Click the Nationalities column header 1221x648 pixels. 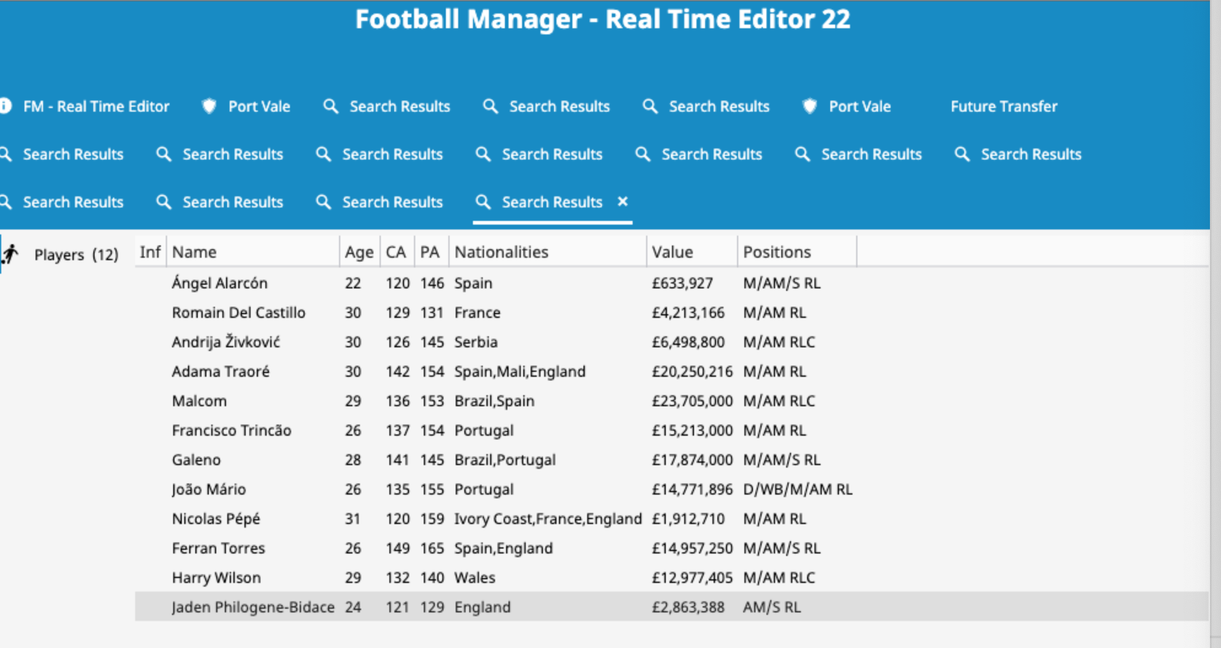click(x=501, y=252)
